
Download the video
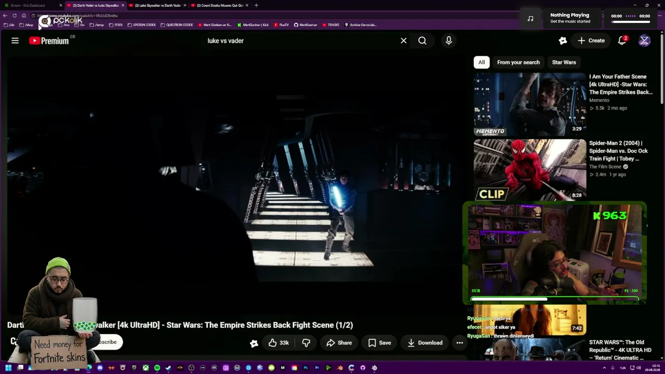coord(425,343)
